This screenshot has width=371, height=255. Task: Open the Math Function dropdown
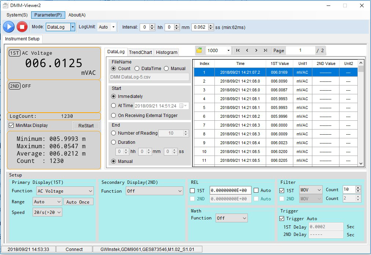(x=231, y=218)
